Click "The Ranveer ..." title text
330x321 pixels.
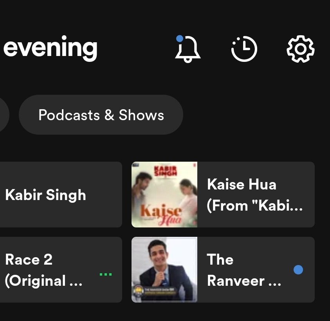[244, 270]
